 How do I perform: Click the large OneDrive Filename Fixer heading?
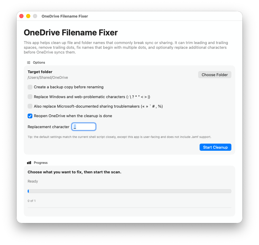click(x=71, y=32)
